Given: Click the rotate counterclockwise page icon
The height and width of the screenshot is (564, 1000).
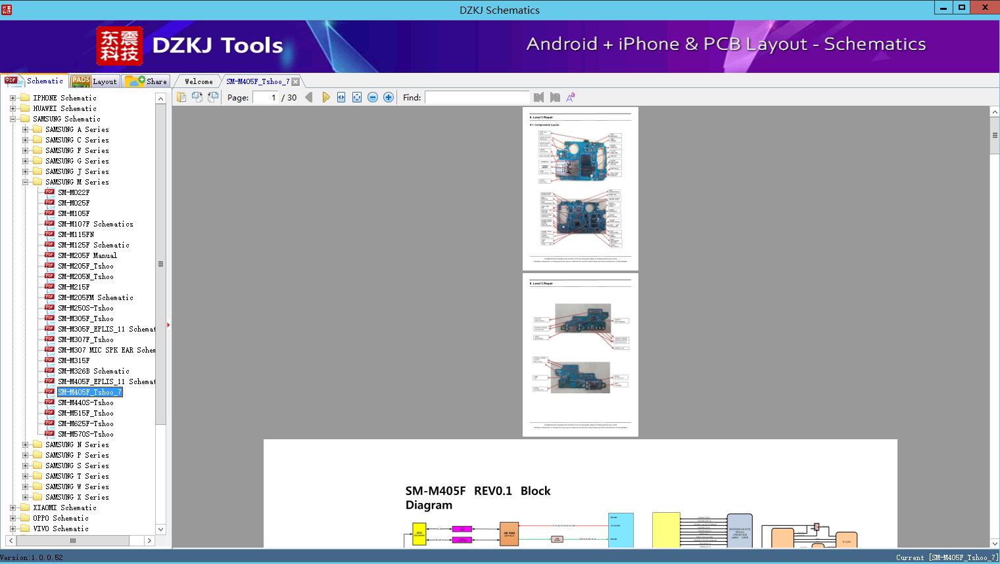Looking at the screenshot, I should pos(197,97).
